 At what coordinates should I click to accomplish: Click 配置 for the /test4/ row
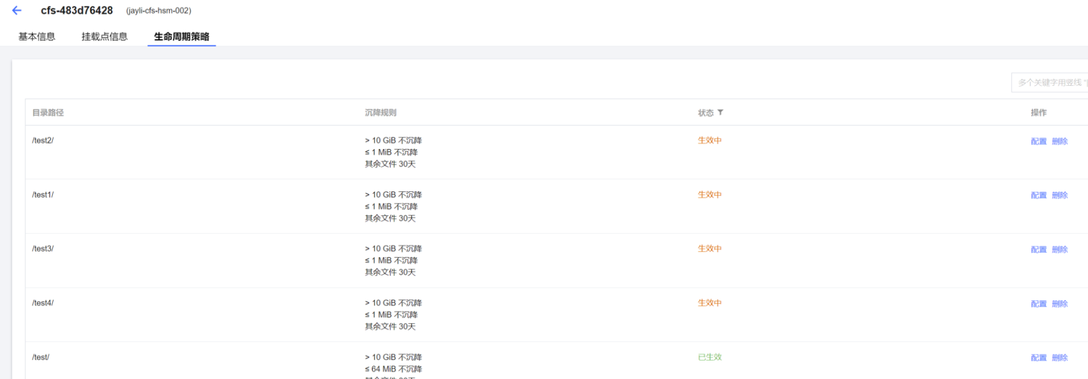click(x=1038, y=304)
